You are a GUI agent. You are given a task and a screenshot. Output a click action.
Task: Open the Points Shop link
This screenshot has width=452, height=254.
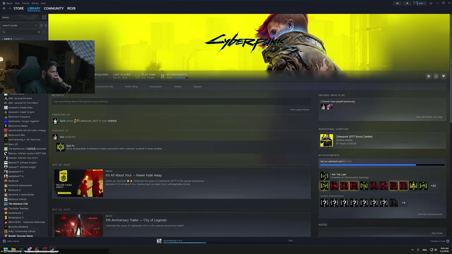[131, 86]
